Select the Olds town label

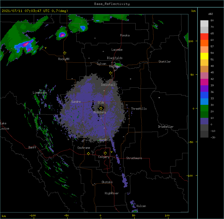101,102
